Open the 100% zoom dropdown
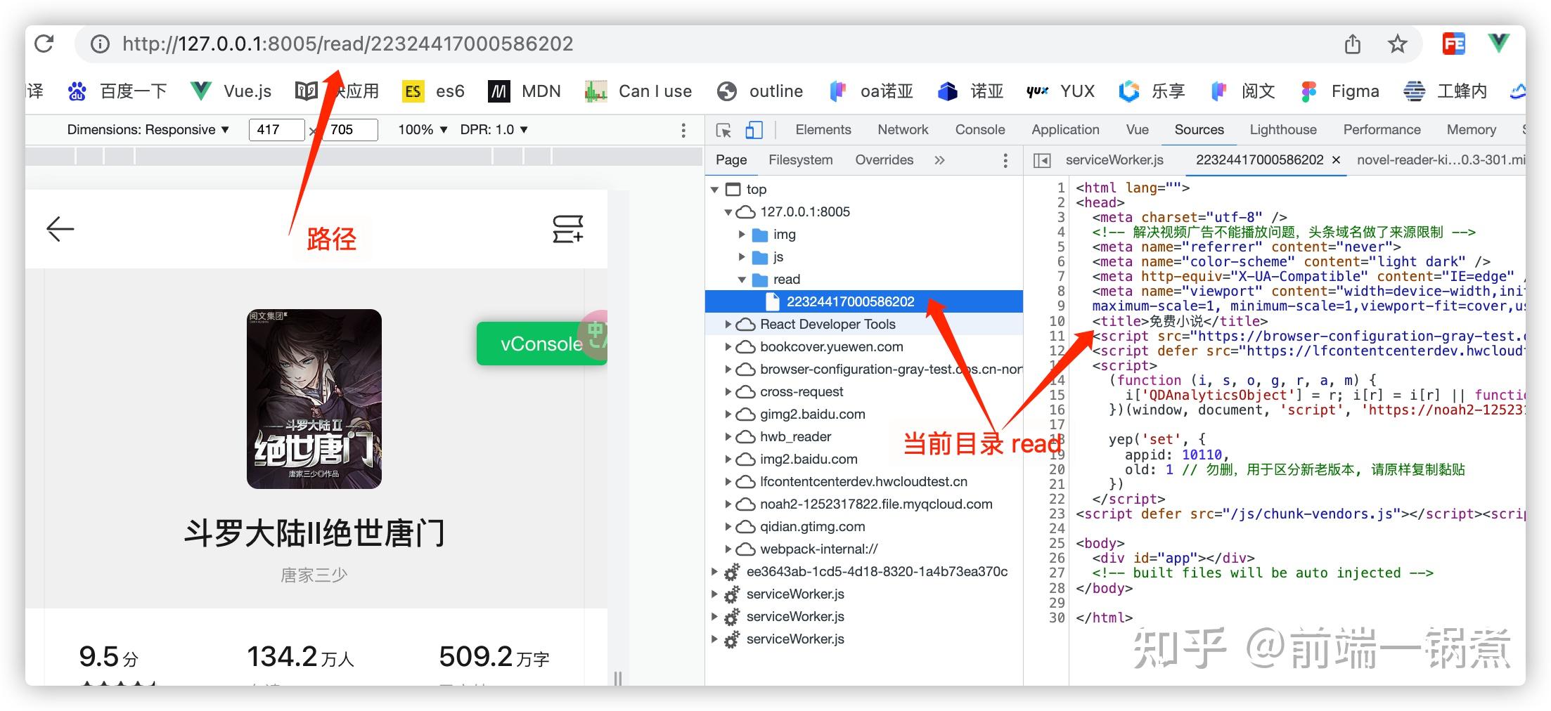Viewport: 1551px width, 711px height. pos(423,130)
